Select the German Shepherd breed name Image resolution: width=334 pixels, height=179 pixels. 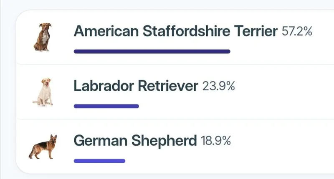(135, 141)
